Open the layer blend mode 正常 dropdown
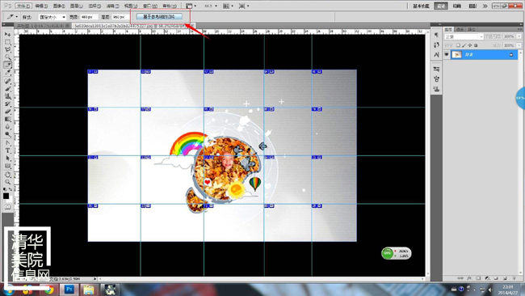This screenshot has height=296, width=525. pyautogui.click(x=464, y=36)
